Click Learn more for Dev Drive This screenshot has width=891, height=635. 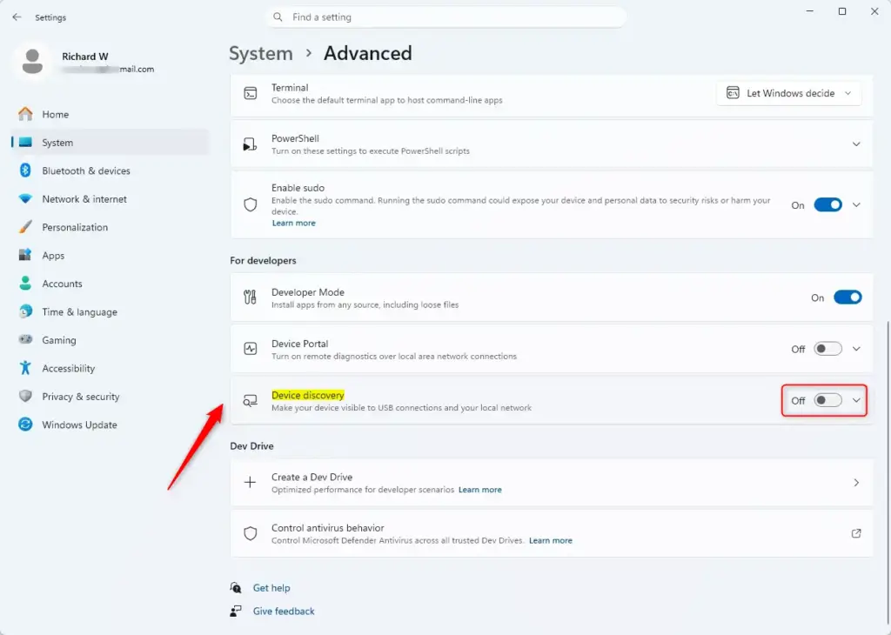pos(479,490)
